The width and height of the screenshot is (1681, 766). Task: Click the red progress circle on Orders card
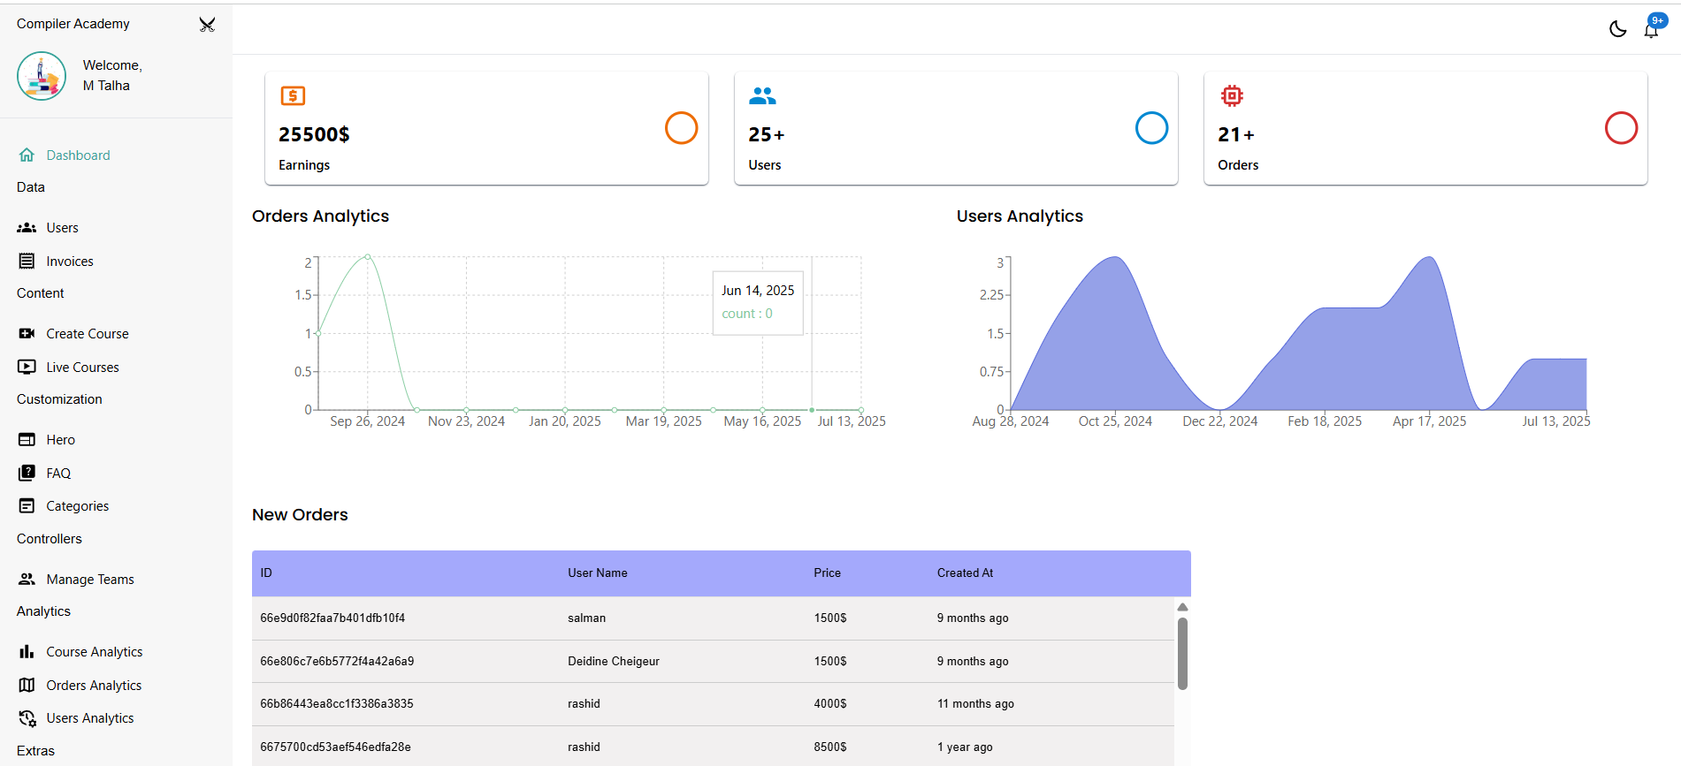click(x=1621, y=128)
